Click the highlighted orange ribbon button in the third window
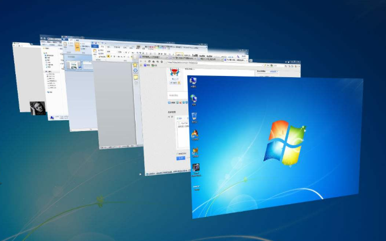The height and width of the screenshot is (241, 386). [x=77, y=46]
